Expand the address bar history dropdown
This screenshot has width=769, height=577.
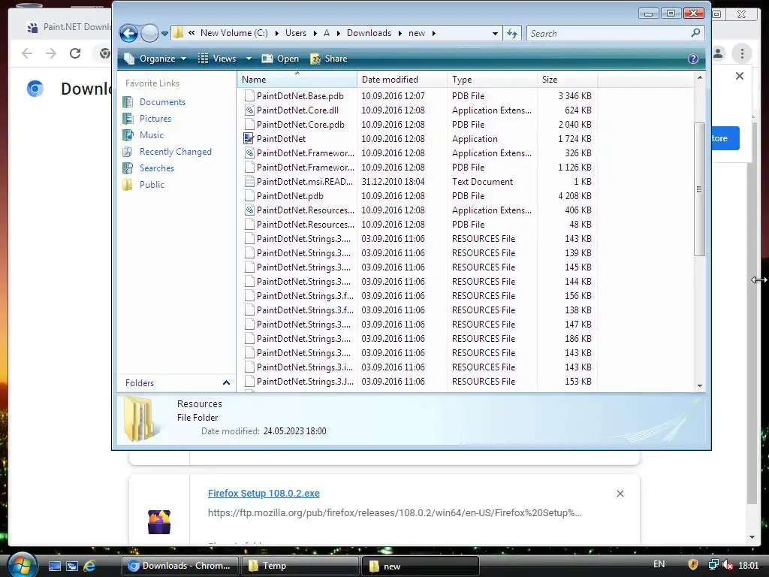(495, 33)
